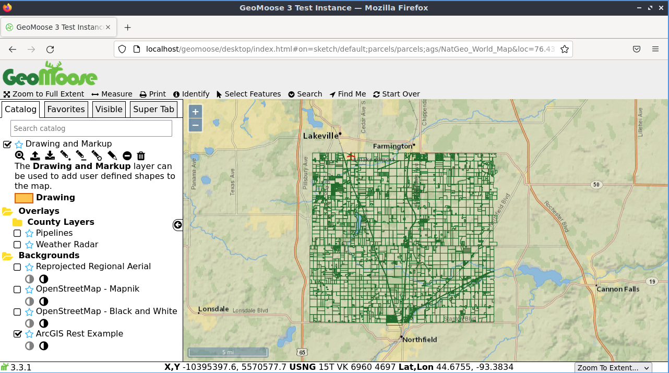Switch to the Favorites tab
The width and height of the screenshot is (669, 373).
[x=66, y=109]
